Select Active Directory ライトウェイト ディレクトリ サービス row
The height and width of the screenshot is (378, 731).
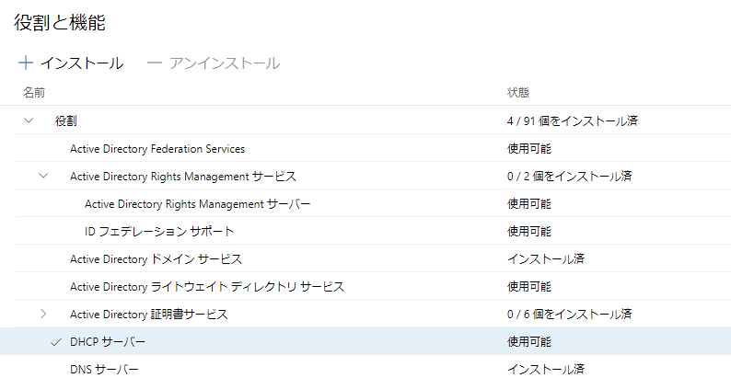pyautogui.click(x=373, y=286)
